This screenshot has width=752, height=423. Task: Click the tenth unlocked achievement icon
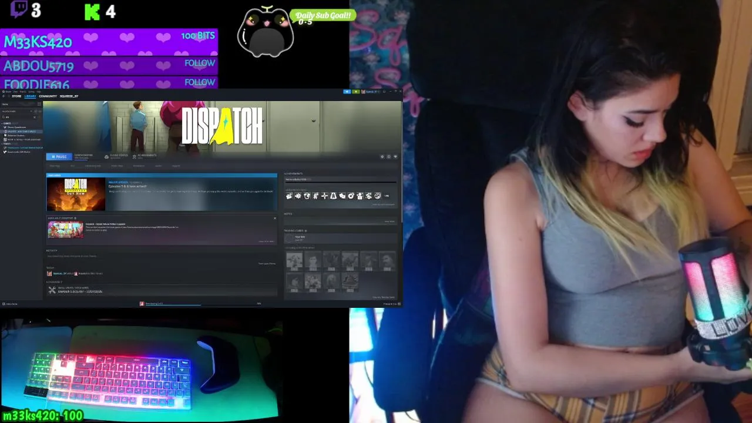pos(368,196)
